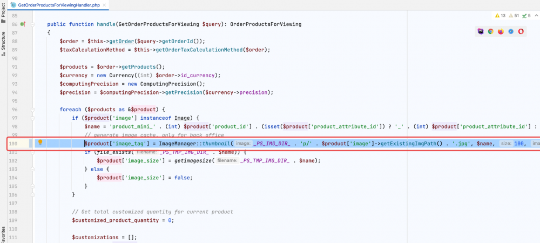The width and height of the screenshot is (540, 243).
Task: Click line number 88 in the gutter
Action: (x=14, y=41)
